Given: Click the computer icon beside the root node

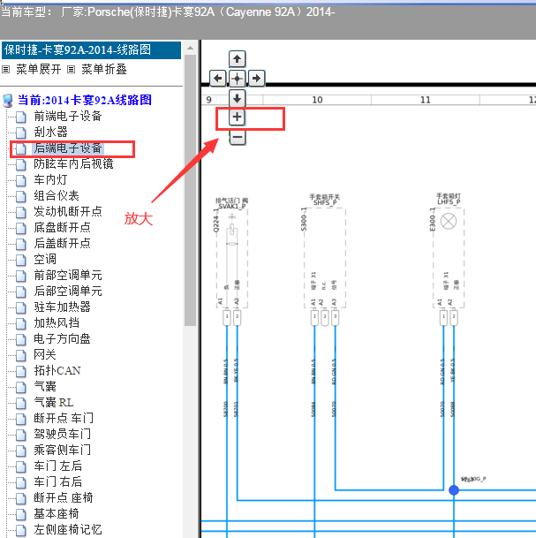Looking at the screenshot, I should tap(8, 101).
